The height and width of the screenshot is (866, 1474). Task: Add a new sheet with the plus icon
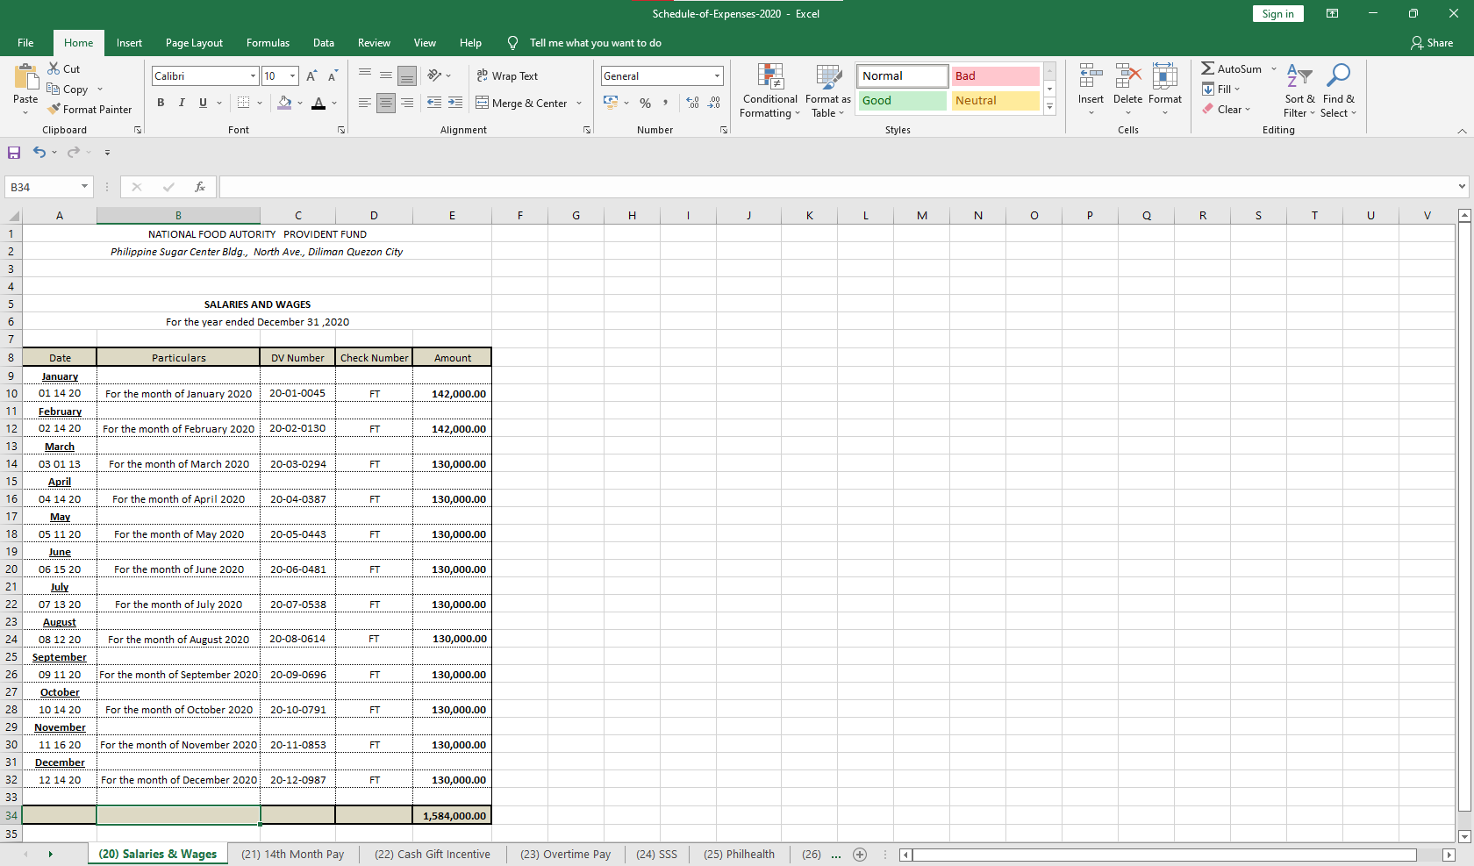click(860, 855)
